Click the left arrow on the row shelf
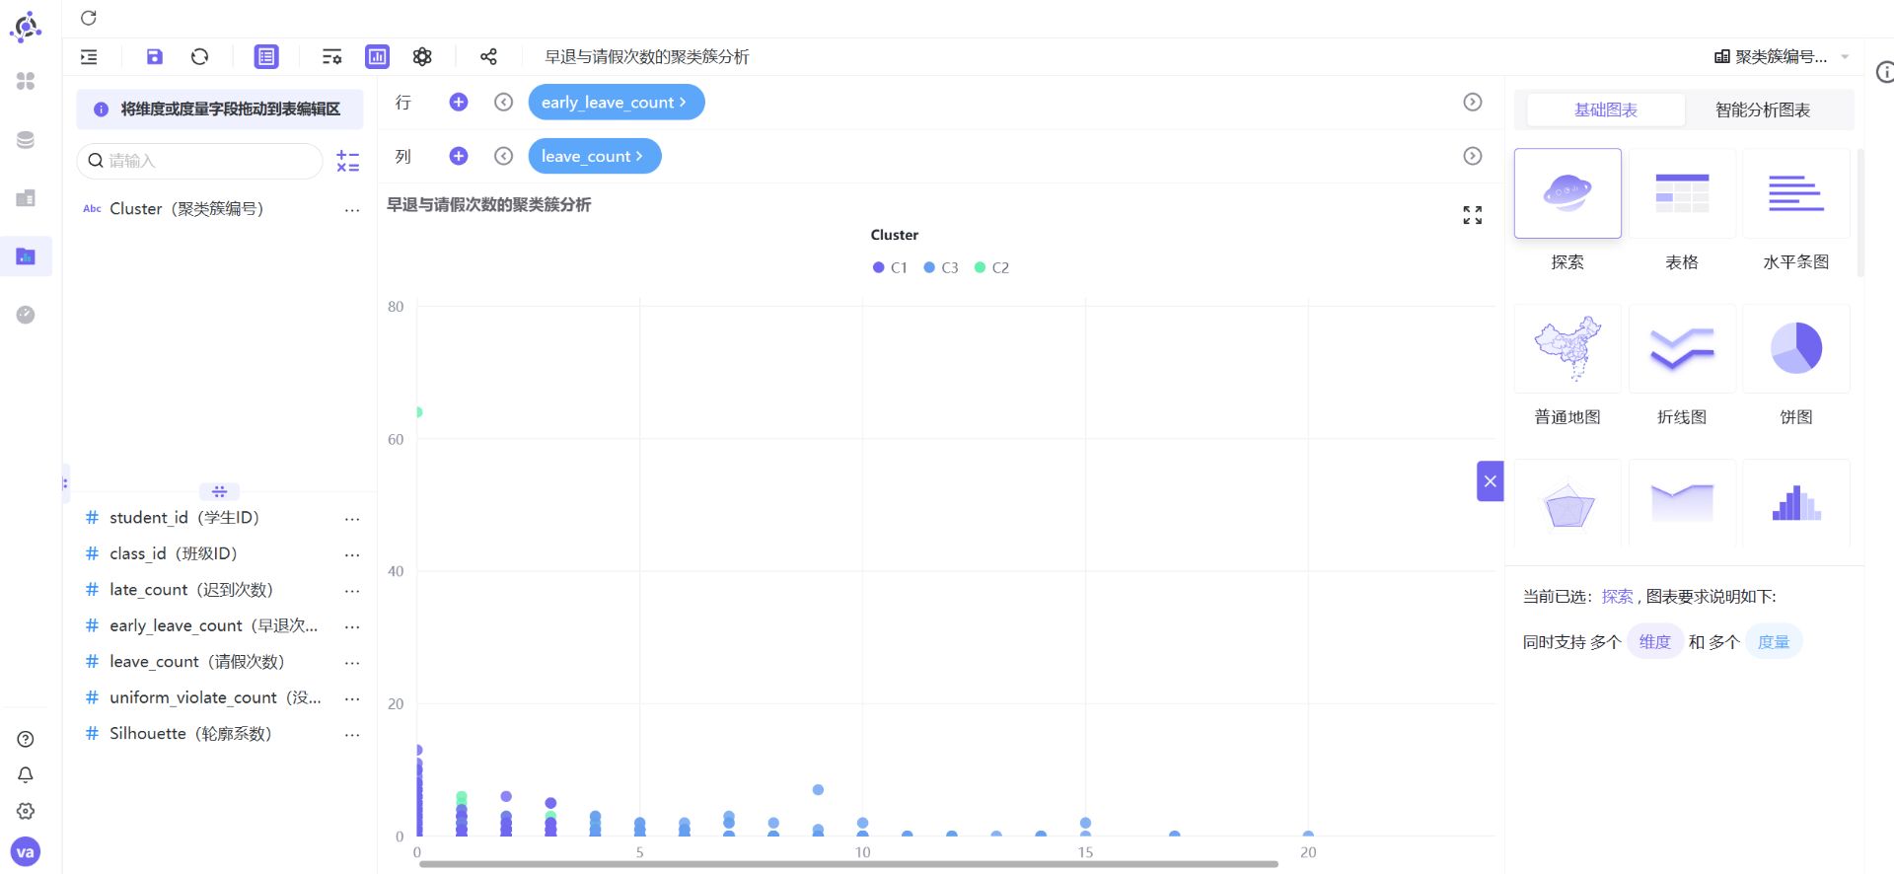1894x874 pixels. tap(504, 103)
